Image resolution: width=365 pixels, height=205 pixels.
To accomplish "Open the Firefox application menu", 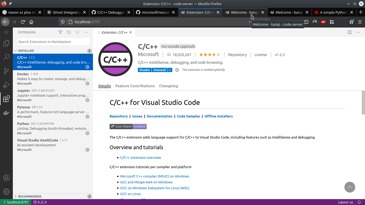I will [360, 22].
